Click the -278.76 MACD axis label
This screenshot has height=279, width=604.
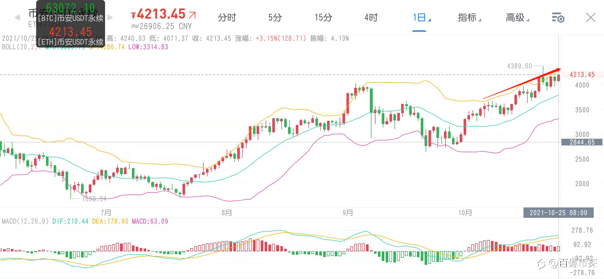[x=582, y=273]
